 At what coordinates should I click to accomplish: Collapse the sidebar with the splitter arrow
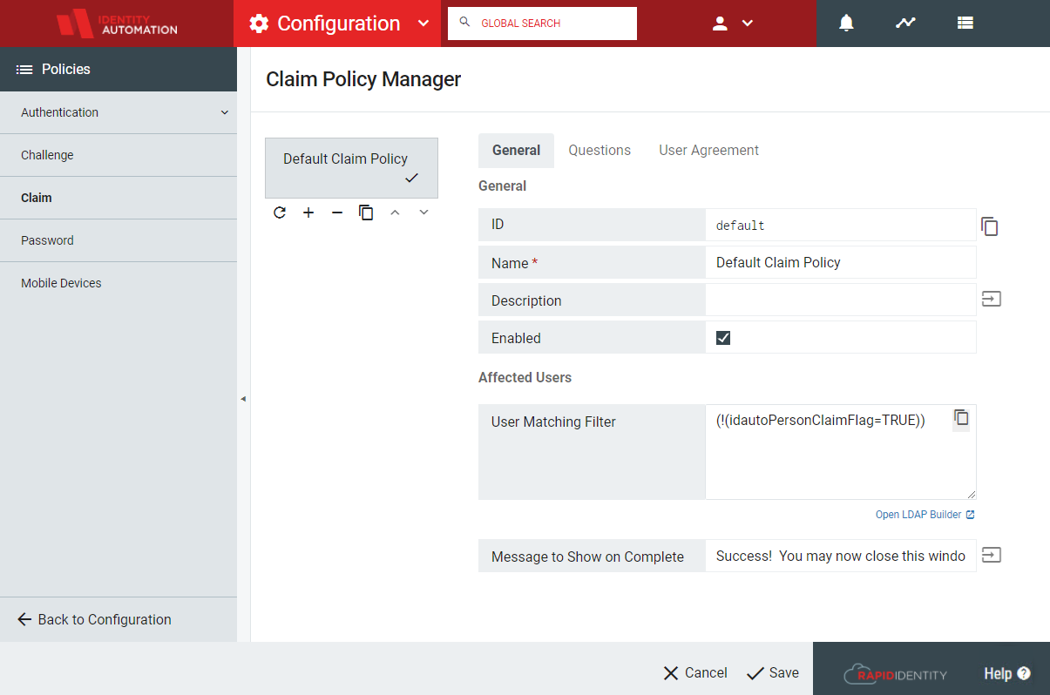click(x=243, y=399)
